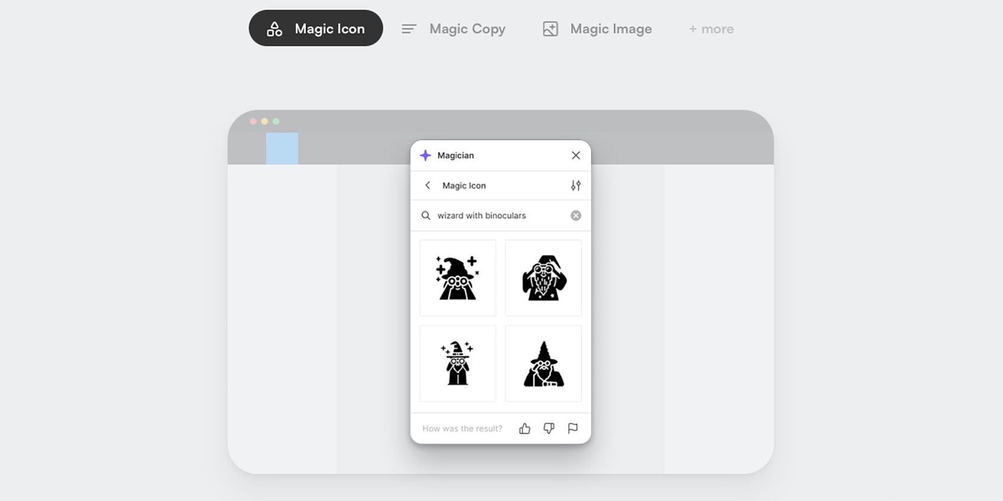Go back using the left chevron
This screenshot has width=1003, height=501.
pyautogui.click(x=427, y=185)
